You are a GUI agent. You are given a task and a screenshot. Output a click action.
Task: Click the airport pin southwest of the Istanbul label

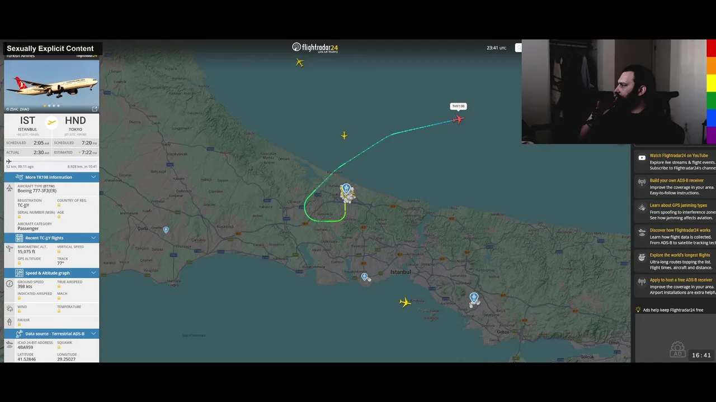pyautogui.click(x=364, y=277)
